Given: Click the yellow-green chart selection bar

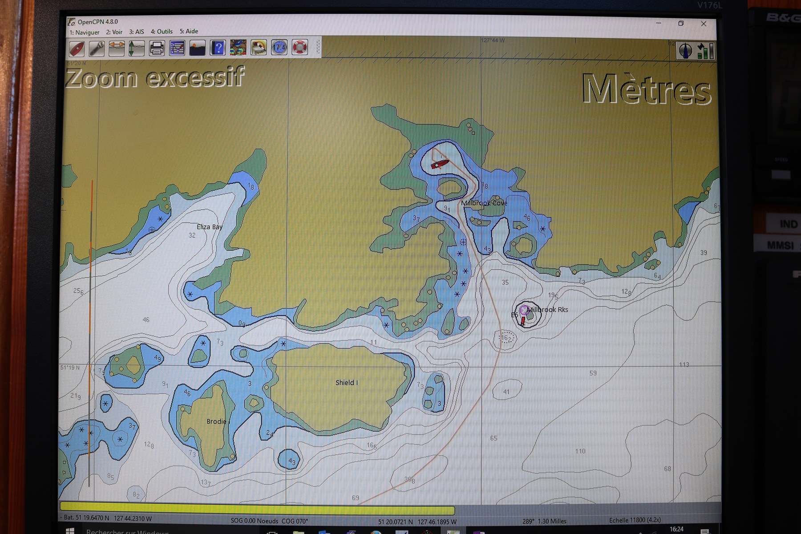Looking at the screenshot, I should tap(257, 508).
